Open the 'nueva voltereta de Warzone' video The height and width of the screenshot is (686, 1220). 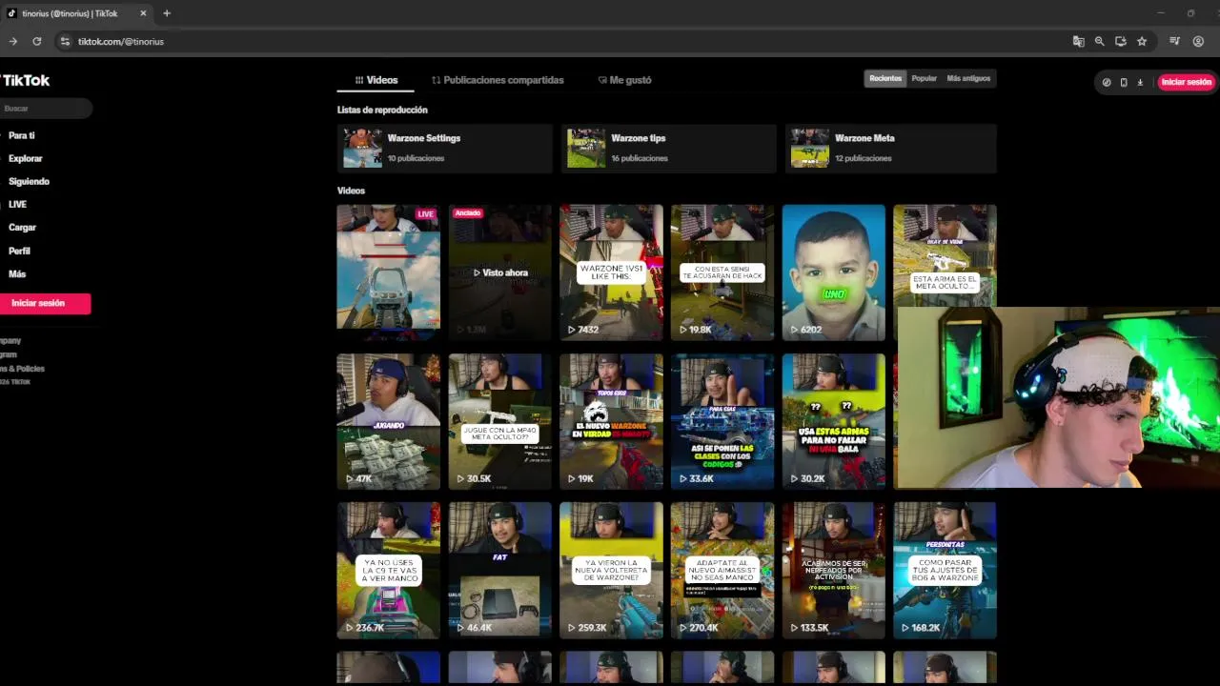click(611, 570)
